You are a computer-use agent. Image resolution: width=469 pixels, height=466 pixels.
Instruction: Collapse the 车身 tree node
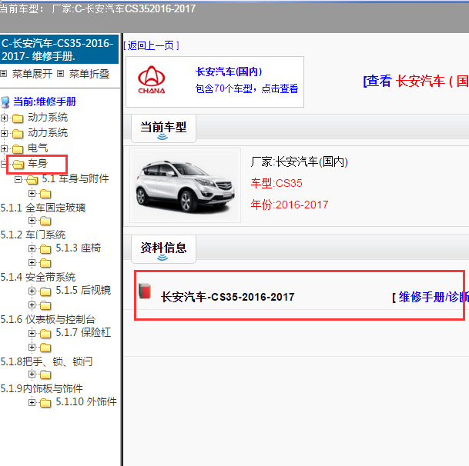point(4,164)
